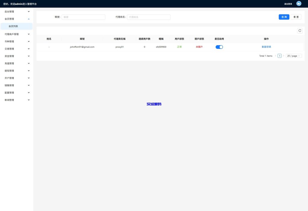This screenshot has height=211, width=308.
Task: Open the 会员列表 submenu item
Action: [17, 26]
